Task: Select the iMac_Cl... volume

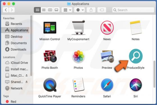Action: coord(15,75)
